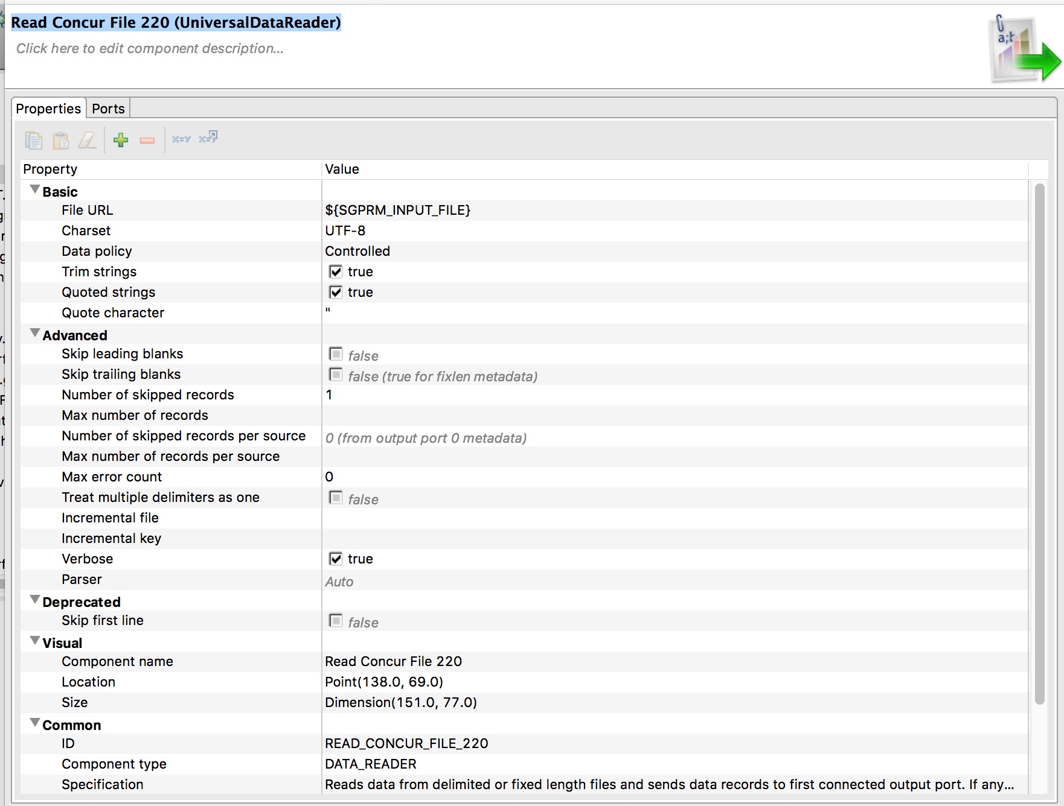This screenshot has width=1064, height=806.
Task: Click the copy properties icon
Action: tap(34, 140)
